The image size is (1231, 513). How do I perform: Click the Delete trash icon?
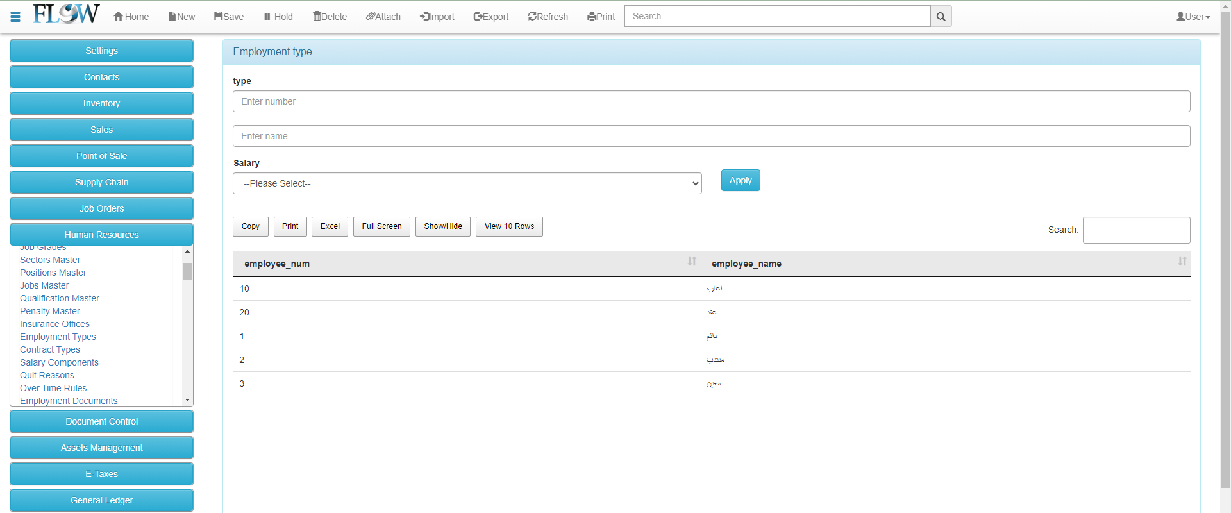click(317, 16)
